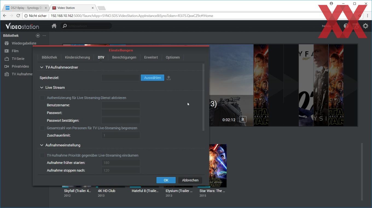The image size is (372, 208).
Task: Enable Live Streaming authentication checkbox
Action: pos(42,98)
